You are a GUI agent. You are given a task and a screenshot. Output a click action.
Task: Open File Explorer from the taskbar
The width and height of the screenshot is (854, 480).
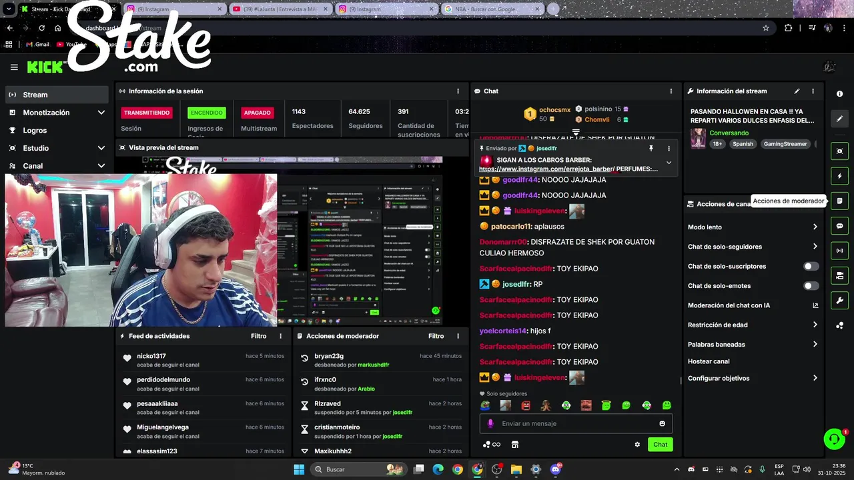pyautogui.click(x=516, y=469)
